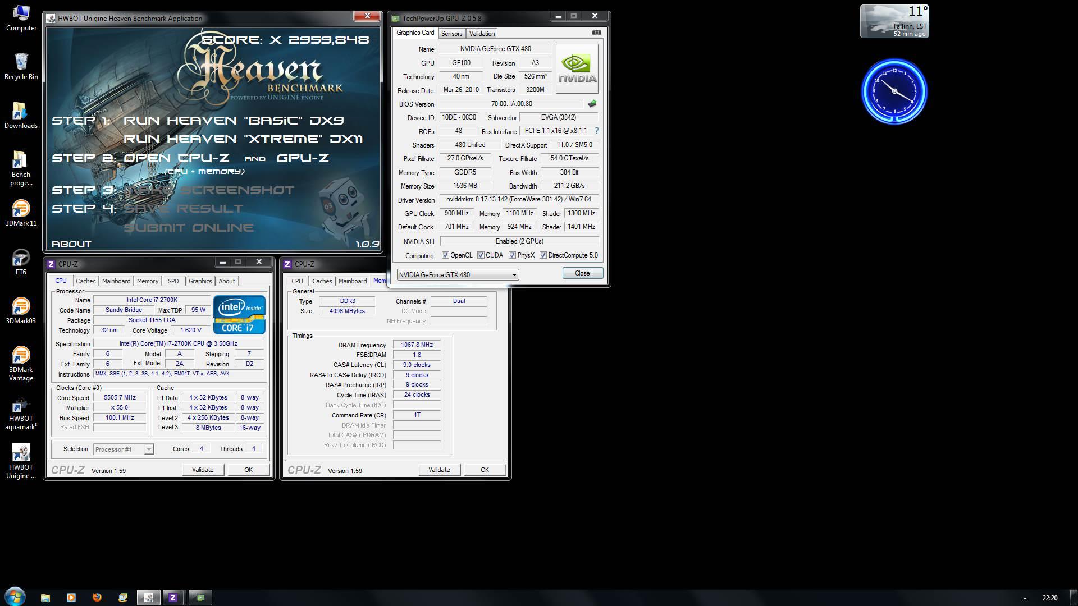The width and height of the screenshot is (1078, 606).
Task: Click Submit Online in HWBOT Heaven
Action: pyautogui.click(x=189, y=228)
